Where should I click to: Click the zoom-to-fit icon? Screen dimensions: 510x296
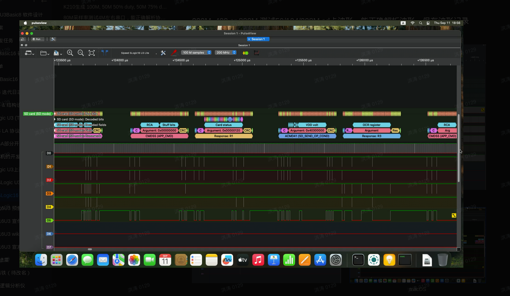click(x=91, y=53)
